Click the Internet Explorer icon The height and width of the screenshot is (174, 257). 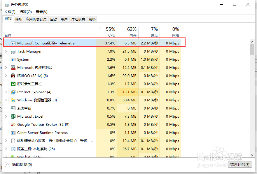13,92
